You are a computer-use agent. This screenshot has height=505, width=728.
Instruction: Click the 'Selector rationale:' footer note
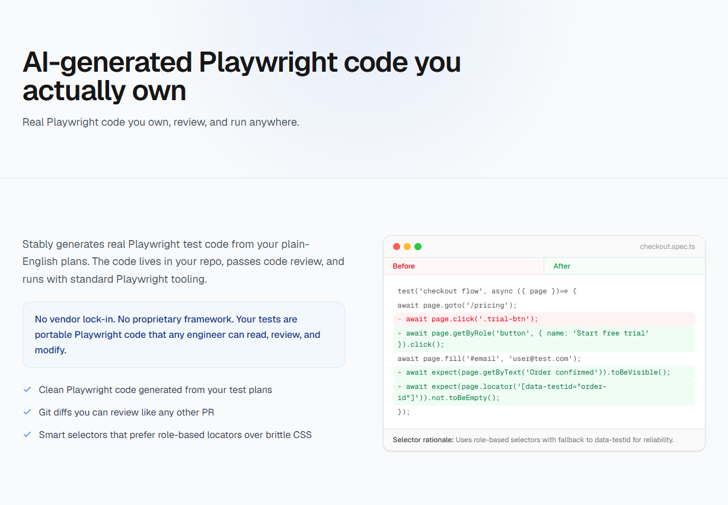533,440
